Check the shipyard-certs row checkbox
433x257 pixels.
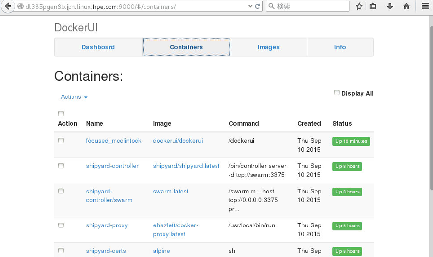click(61, 251)
